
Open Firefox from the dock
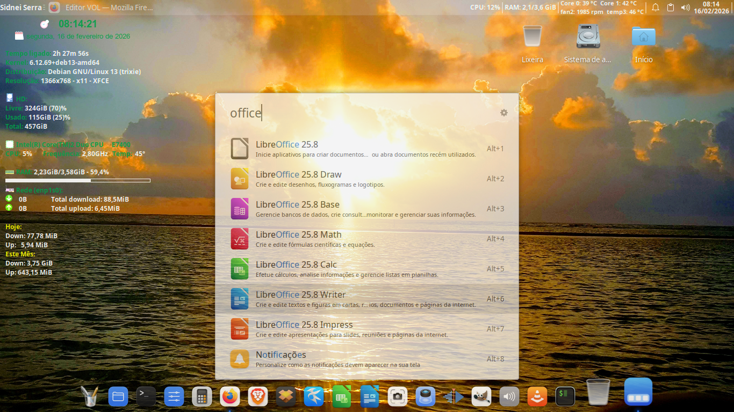pos(230,397)
